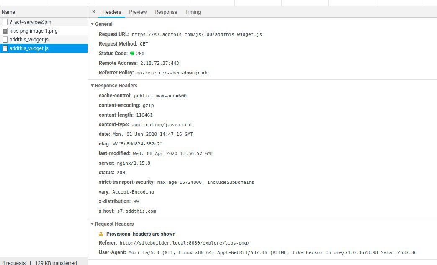Viewport: 437px width, 265px height.
Task: Click the x-distribution value 99
Action: click(x=136, y=201)
